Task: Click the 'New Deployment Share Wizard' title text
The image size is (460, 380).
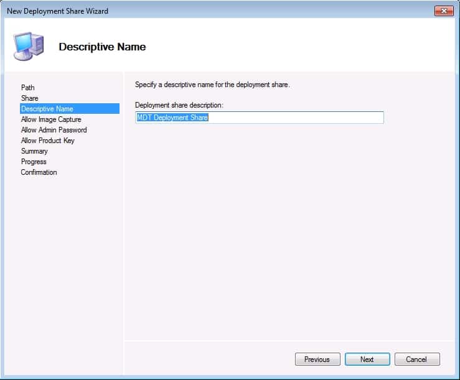Action: [57, 11]
